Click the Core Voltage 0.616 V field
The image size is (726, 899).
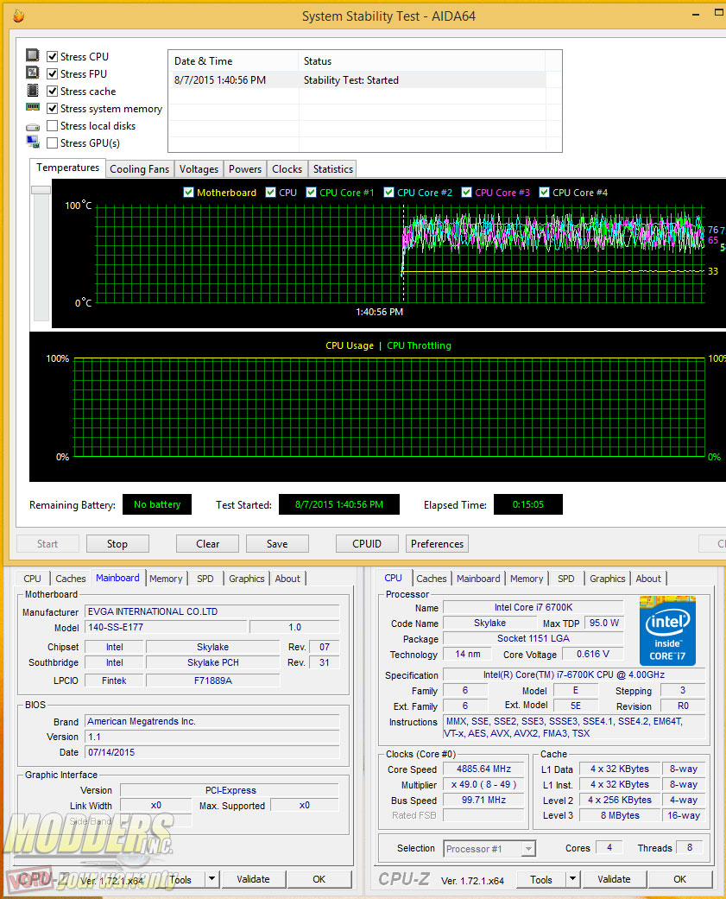[592, 655]
